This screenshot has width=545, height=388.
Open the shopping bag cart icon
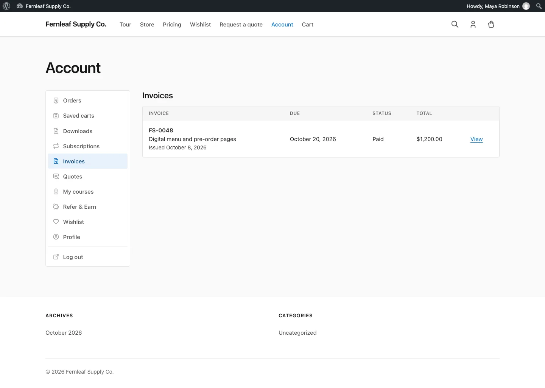click(491, 24)
